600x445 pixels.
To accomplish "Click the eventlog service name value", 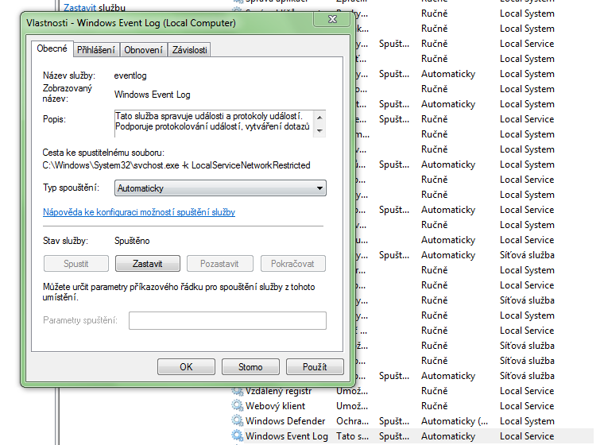I will click(x=130, y=75).
